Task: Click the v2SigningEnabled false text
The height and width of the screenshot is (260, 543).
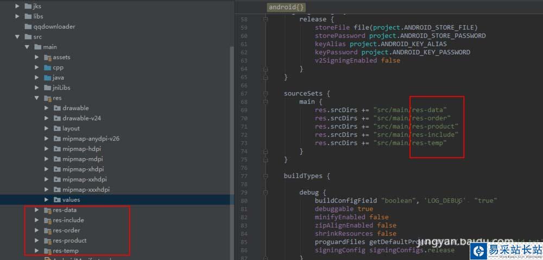Action: tap(357, 61)
